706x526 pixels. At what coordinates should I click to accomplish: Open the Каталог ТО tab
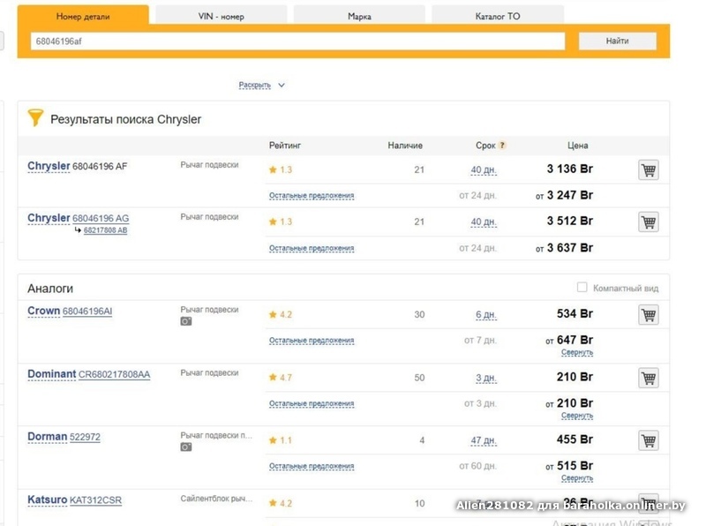[498, 16]
